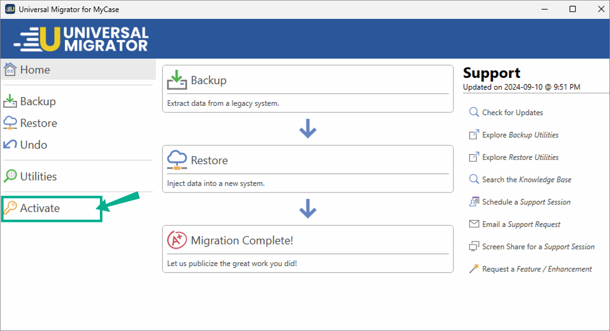Click the Activate key icon in sidebar
The height and width of the screenshot is (331, 610).
click(10, 208)
